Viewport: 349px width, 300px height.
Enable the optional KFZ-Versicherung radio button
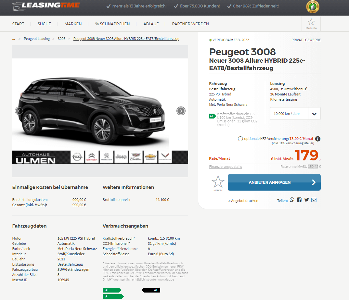(240, 139)
